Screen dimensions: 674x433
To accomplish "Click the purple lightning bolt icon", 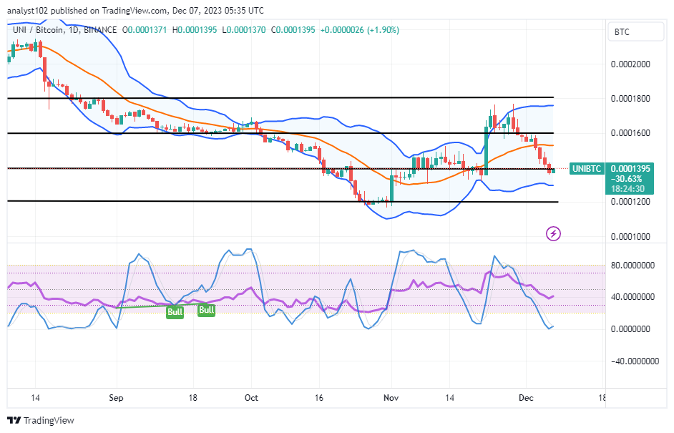I will click(553, 233).
